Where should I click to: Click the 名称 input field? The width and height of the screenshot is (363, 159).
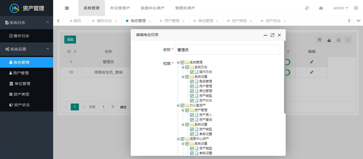pyautogui.click(x=227, y=50)
